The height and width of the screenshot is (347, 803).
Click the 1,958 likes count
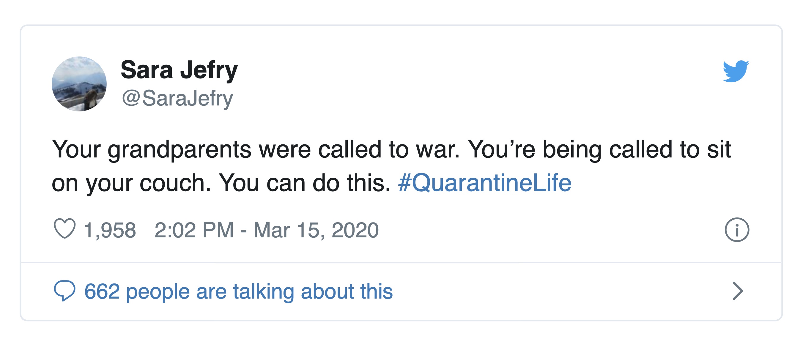coord(110,230)
